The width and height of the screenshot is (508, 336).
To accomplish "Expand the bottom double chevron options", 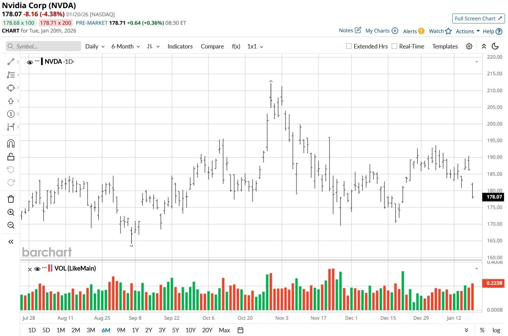I will (466, 330).
